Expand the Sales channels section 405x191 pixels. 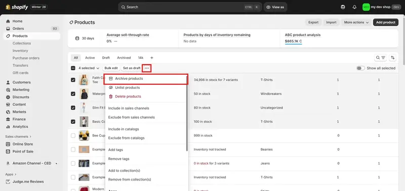(18, 136)
